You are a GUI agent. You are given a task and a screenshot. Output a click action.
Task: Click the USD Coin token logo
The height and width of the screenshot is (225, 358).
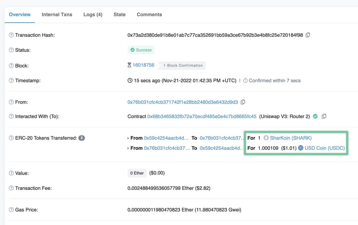point(301,148)
